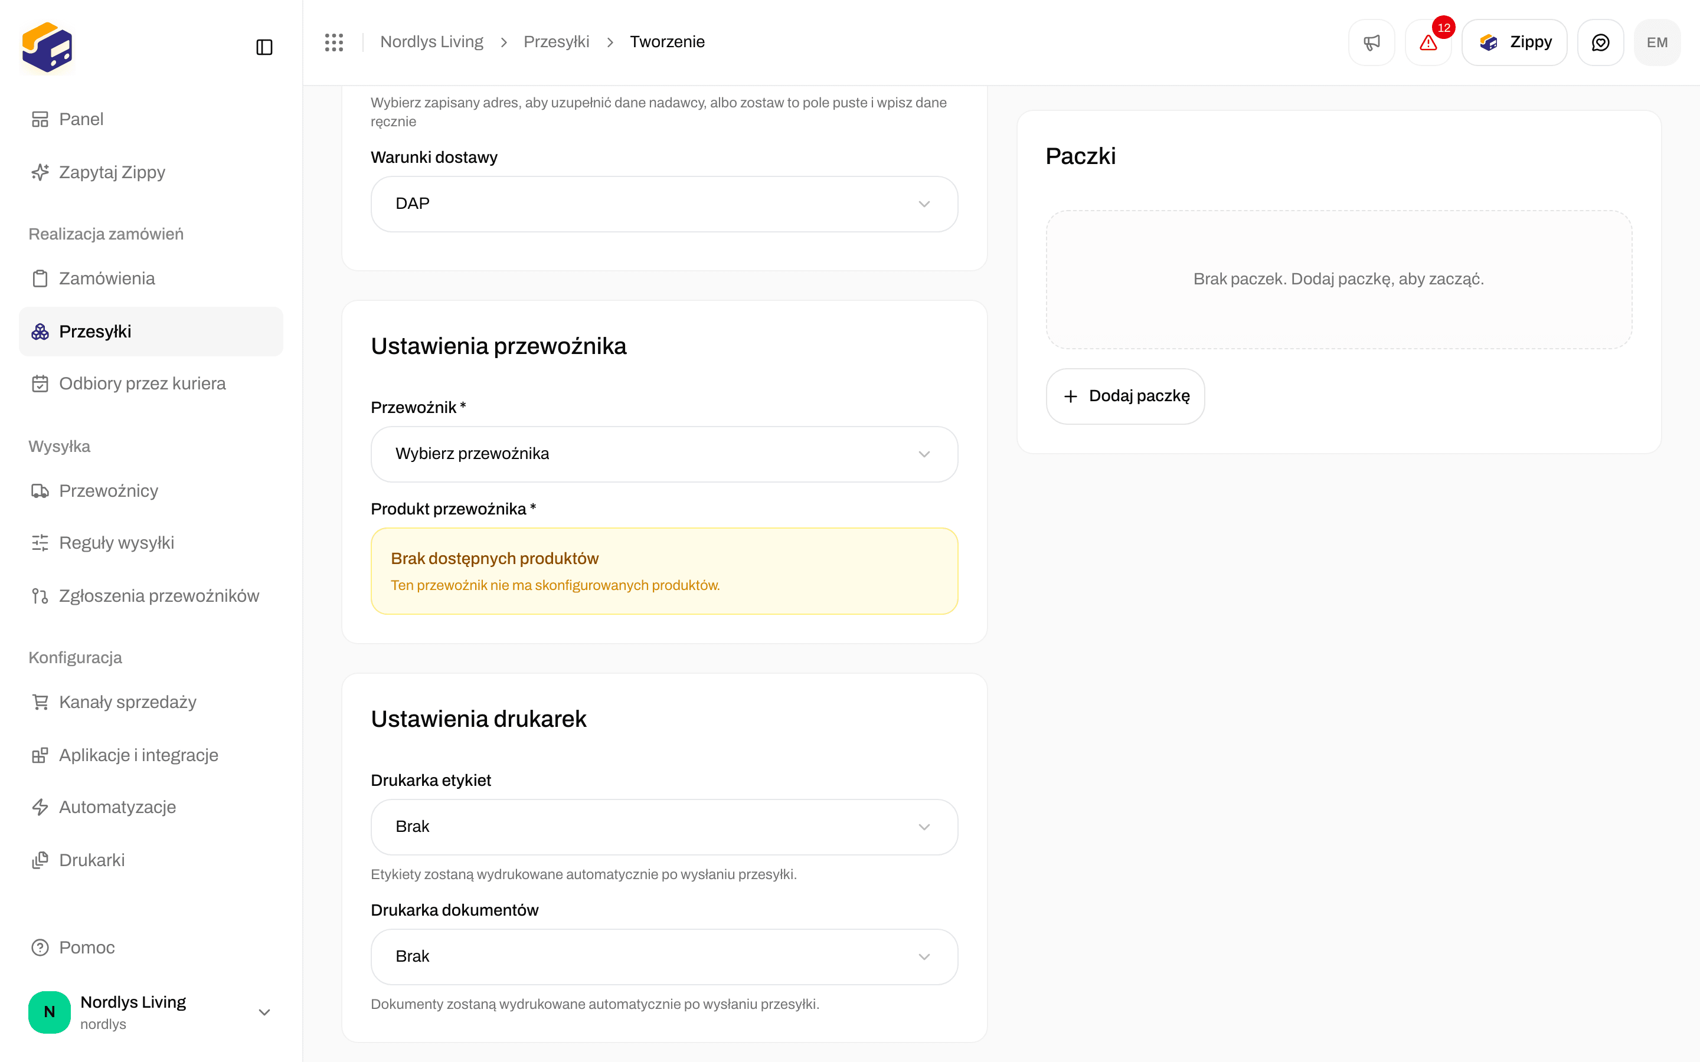The image size is (1700, 1062).
Task: Open Reguły wysyłki page
Action: [151, 543]
